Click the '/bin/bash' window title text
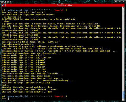This screenshot has height=102, width=126. (x=6, y=2)
